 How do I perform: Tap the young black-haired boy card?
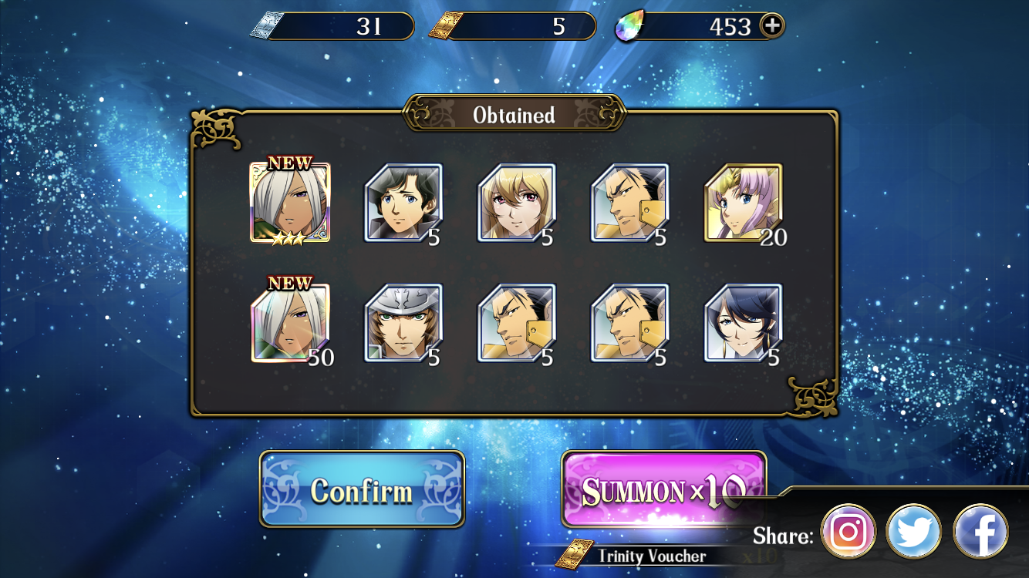403,203
